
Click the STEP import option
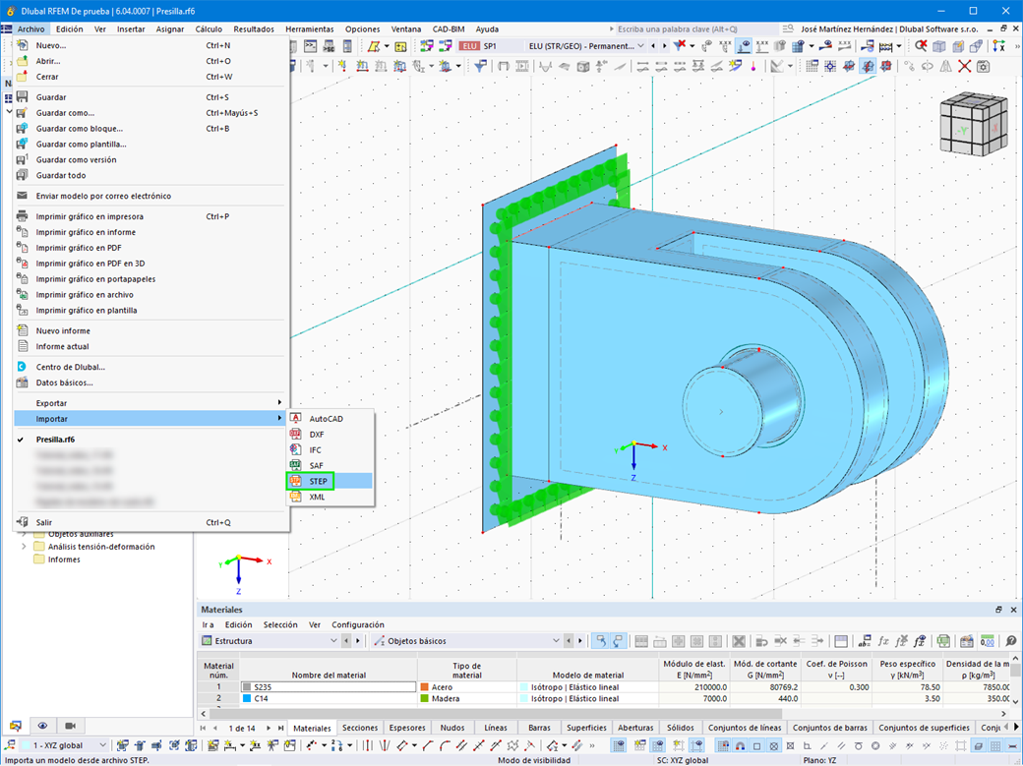[331, 481]
